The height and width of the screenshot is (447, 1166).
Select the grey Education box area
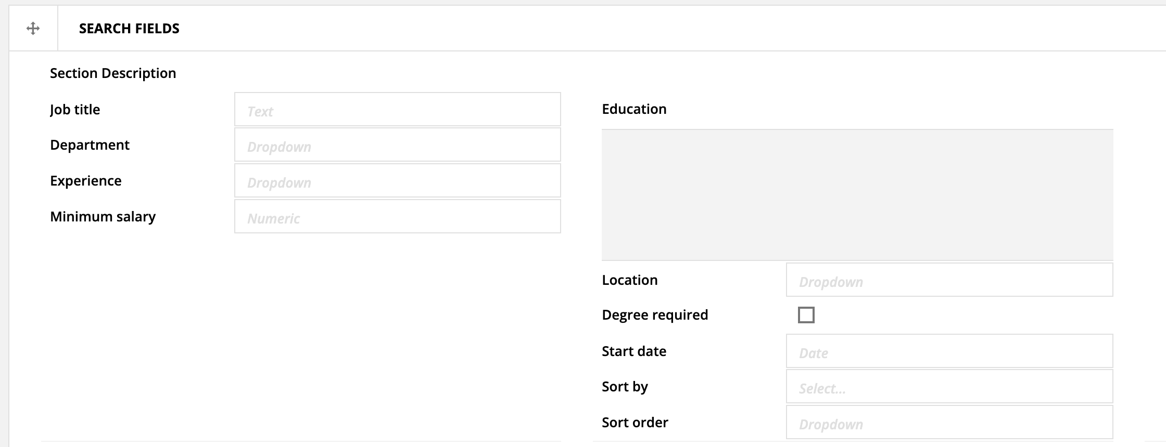pyautogui.click(x=857, y=195)
